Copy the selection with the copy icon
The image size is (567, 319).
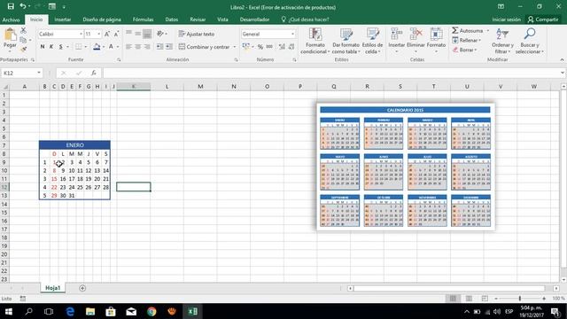point(24,40)
